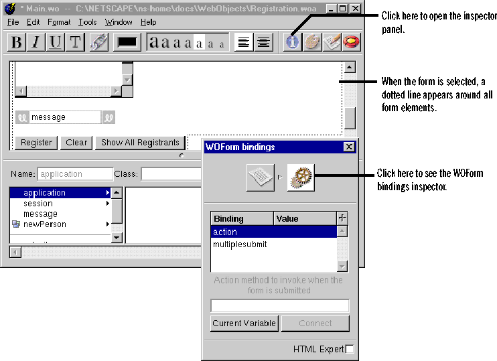Click the Register button
The width and height of the screenshot is (497, 361).
[36, 143]
